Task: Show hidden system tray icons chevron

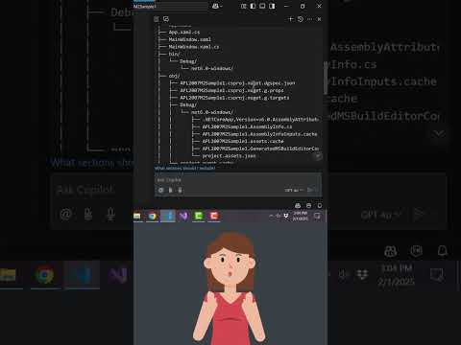Action: [271, 216]
